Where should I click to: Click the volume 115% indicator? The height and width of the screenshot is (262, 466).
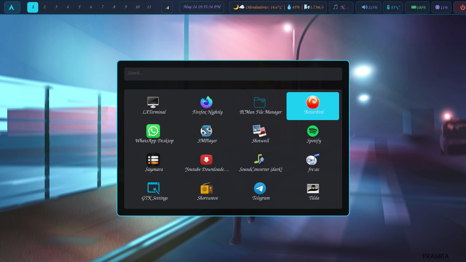tap(368, 7)
